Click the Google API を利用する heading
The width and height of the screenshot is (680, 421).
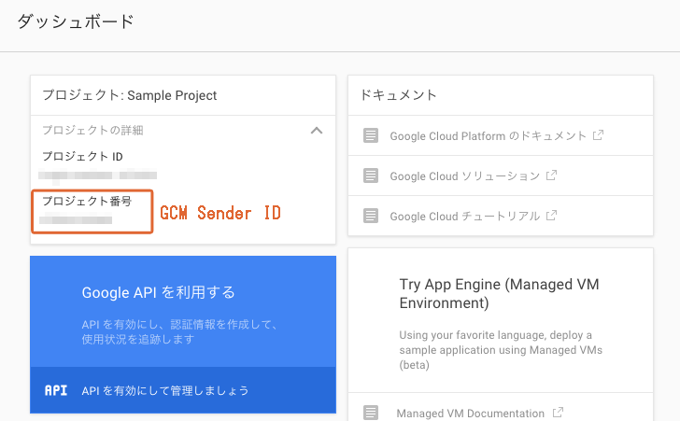158,293
